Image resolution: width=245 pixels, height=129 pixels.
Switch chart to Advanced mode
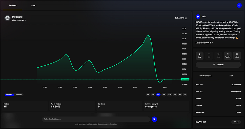[19, 95]
